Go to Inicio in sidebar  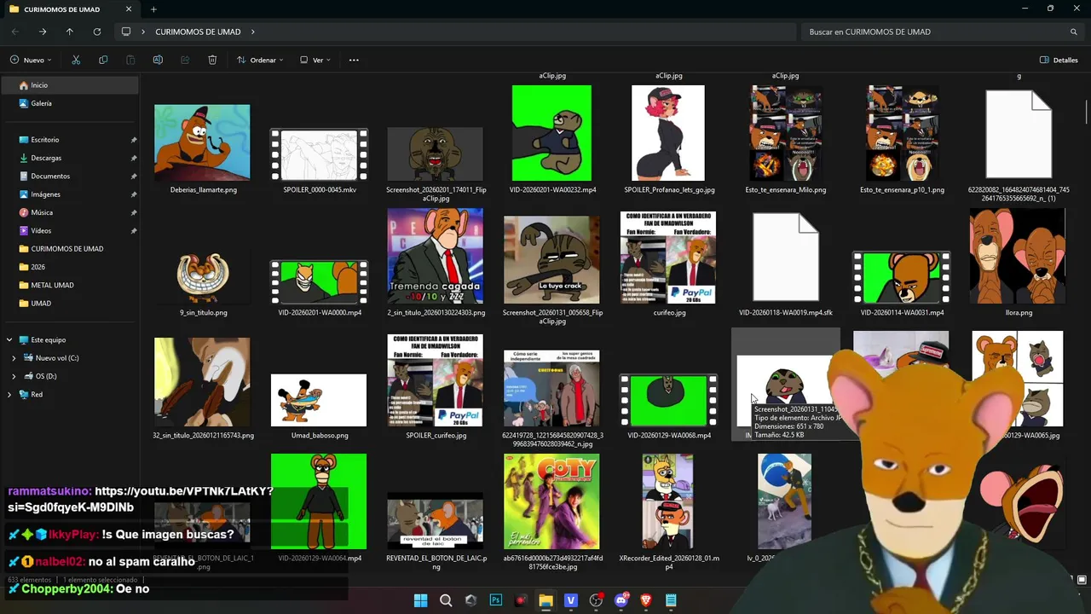(69, 85)
